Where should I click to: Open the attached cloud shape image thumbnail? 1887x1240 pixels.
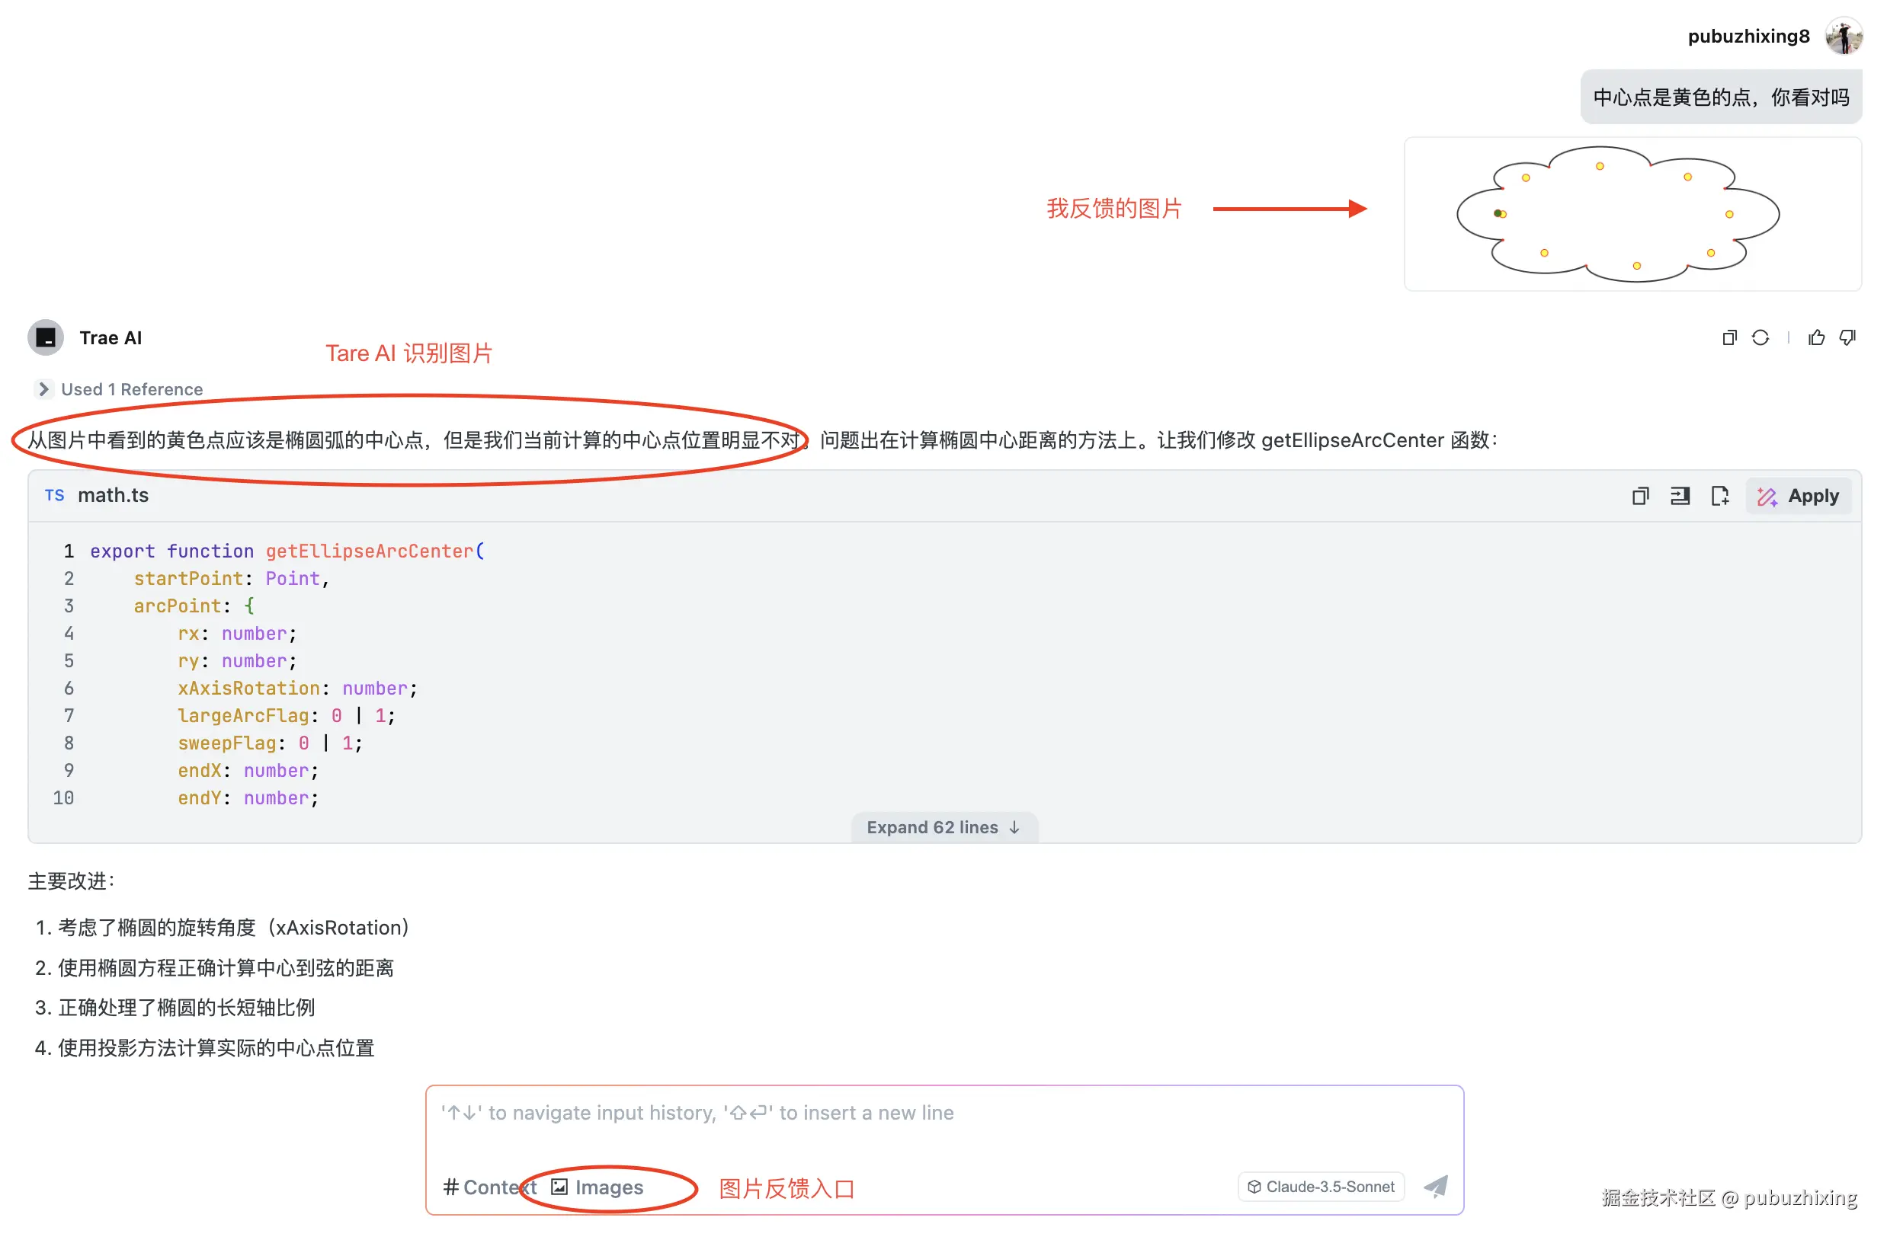[1632, 214]
